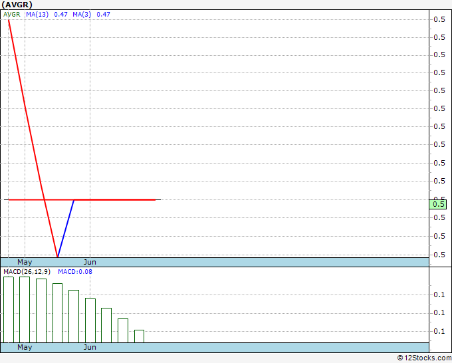Click the Jun label on price chart axis

(90, 262)
